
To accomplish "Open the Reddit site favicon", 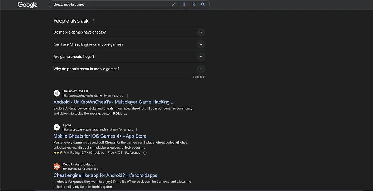I will pos(57,167).
